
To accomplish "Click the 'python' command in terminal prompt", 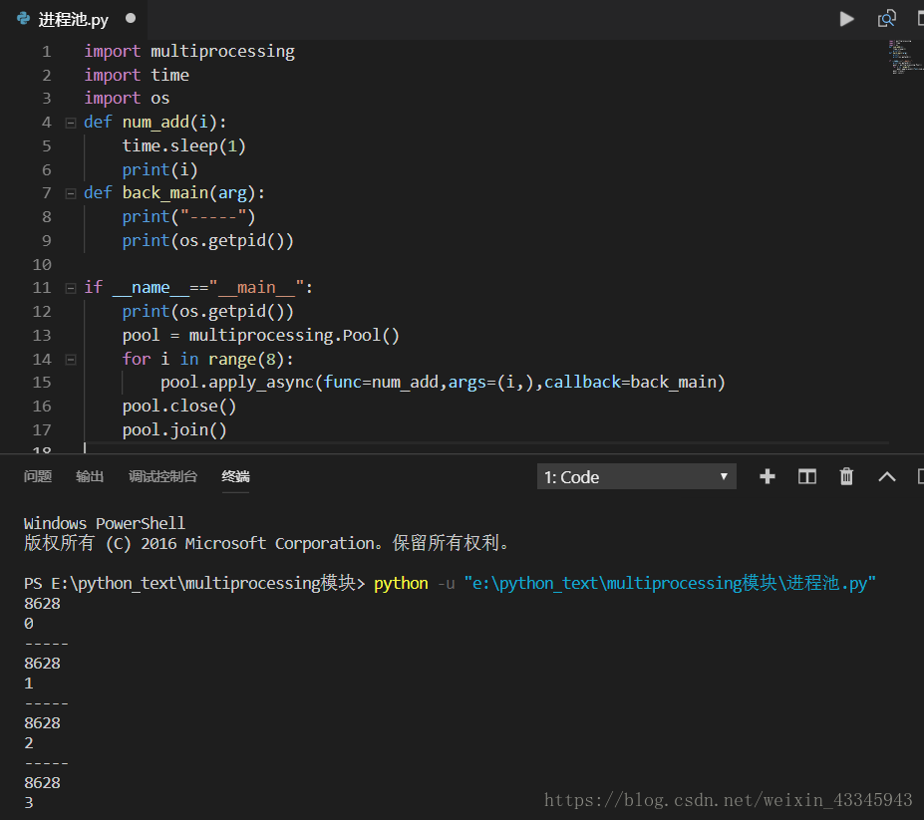I will 401,583.
